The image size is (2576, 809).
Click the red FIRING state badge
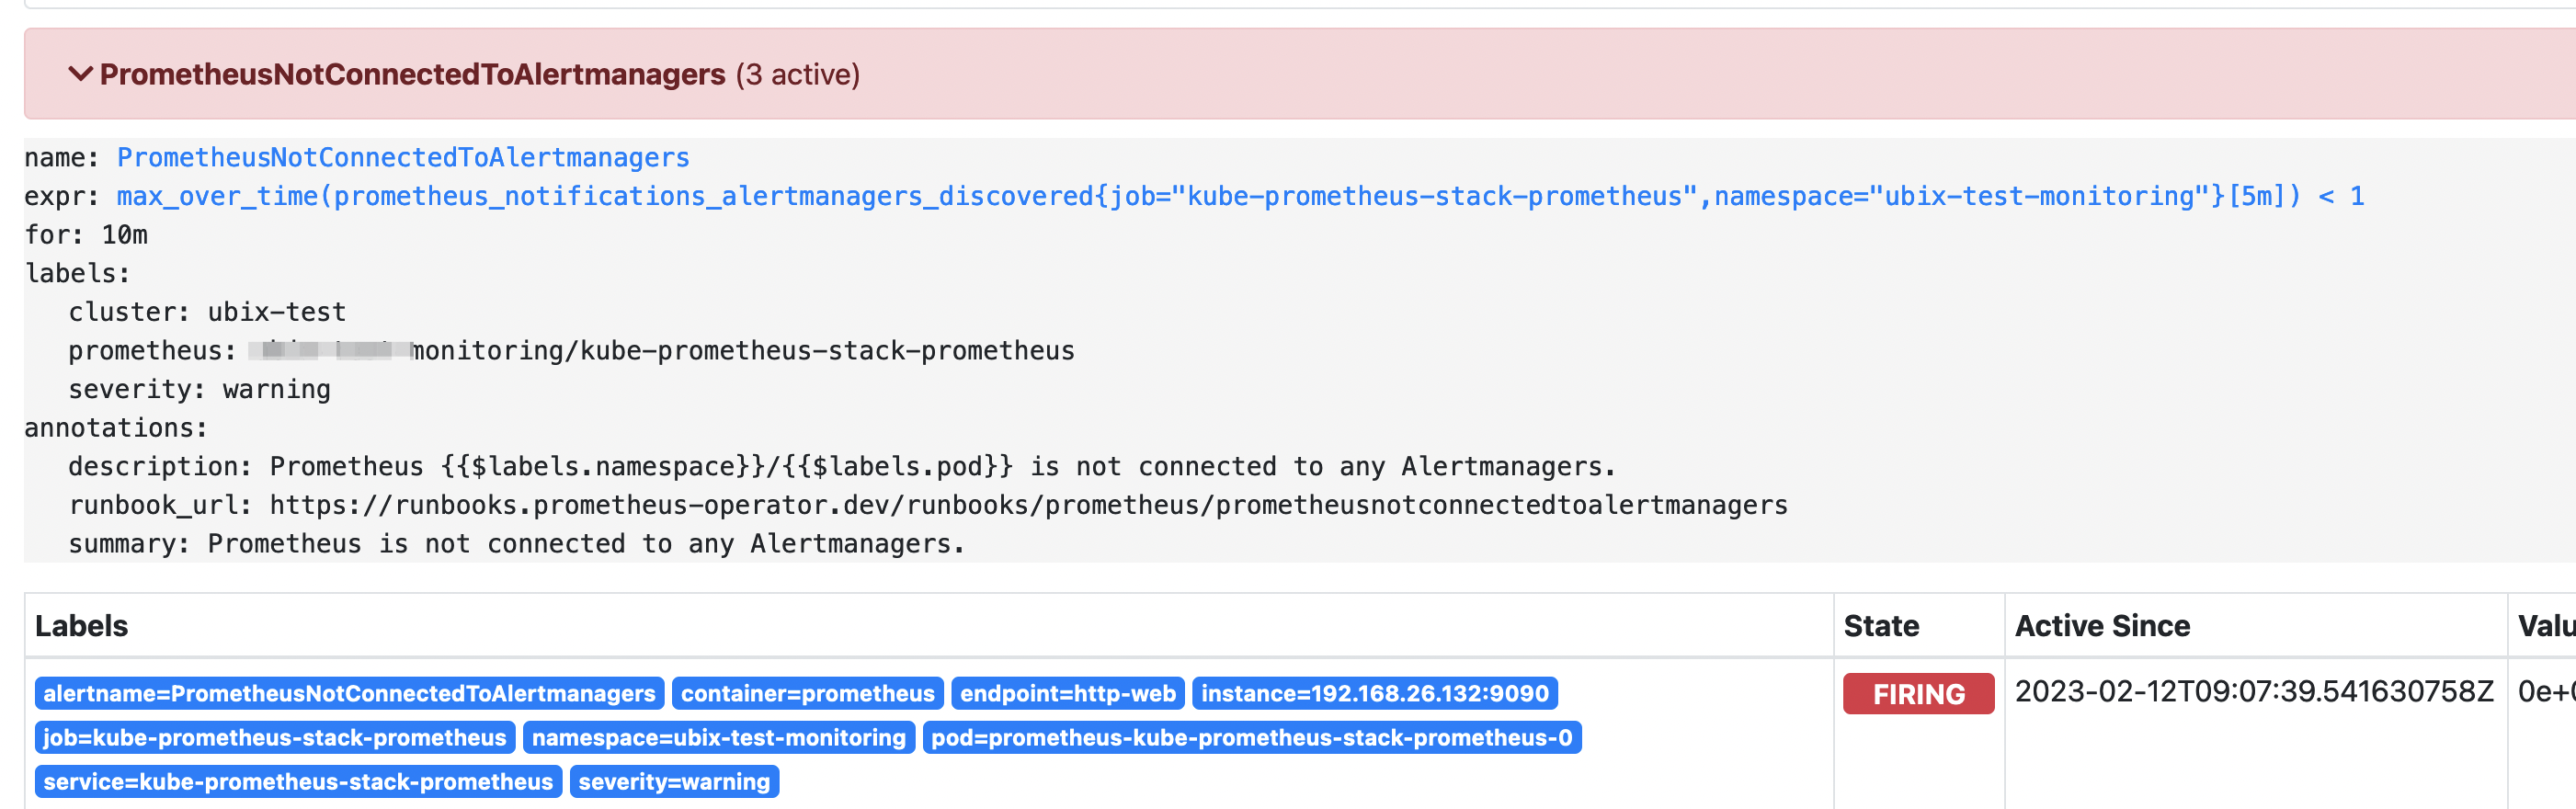1917,693
